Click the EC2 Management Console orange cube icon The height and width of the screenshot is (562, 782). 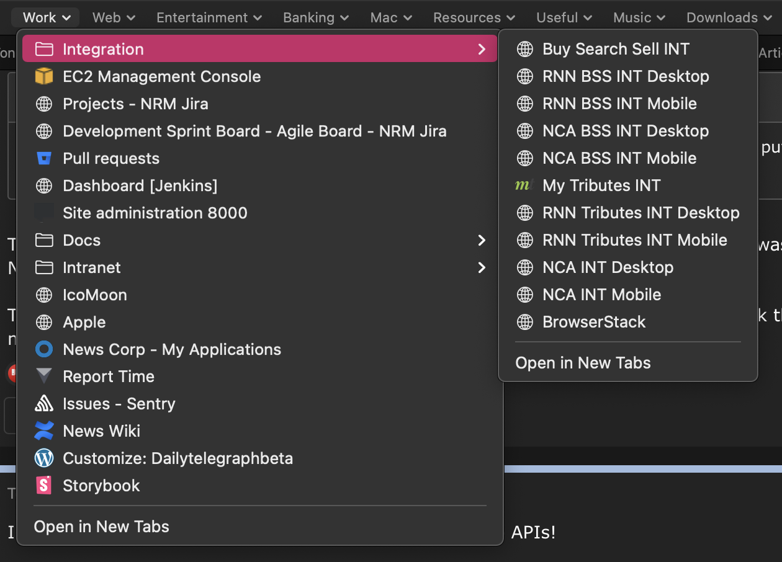(x=44, y=76)
